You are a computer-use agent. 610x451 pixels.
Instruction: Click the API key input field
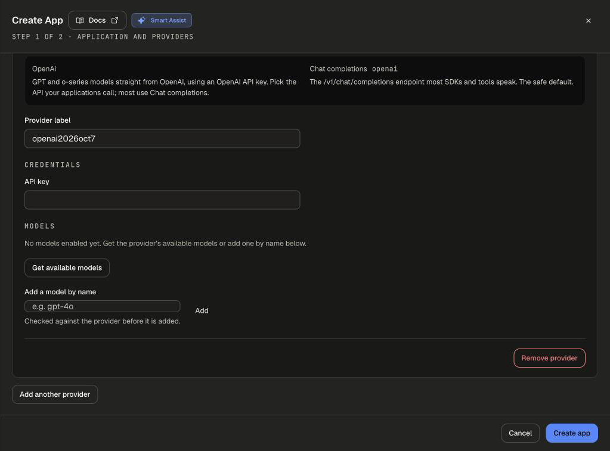pyautogui.click(x=162, y=200)
